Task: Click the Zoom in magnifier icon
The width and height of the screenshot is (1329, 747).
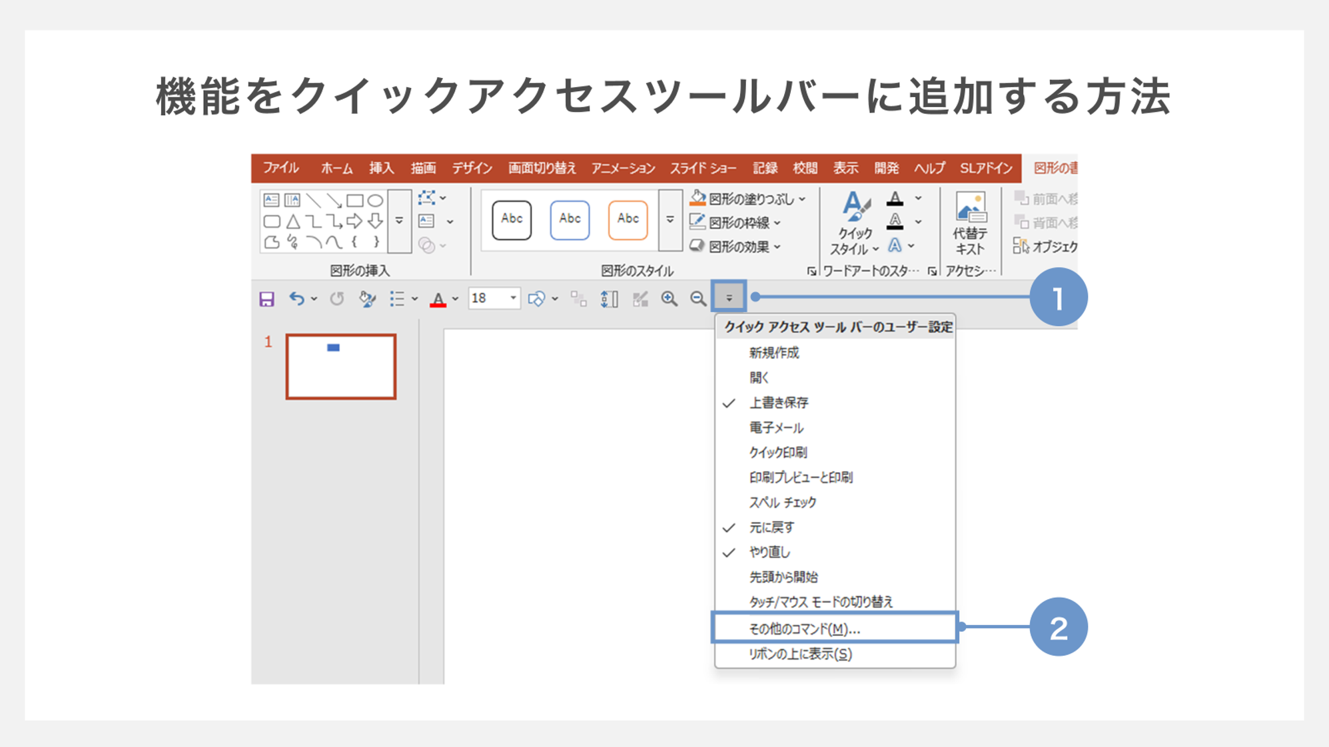Action: pos(669,299)
